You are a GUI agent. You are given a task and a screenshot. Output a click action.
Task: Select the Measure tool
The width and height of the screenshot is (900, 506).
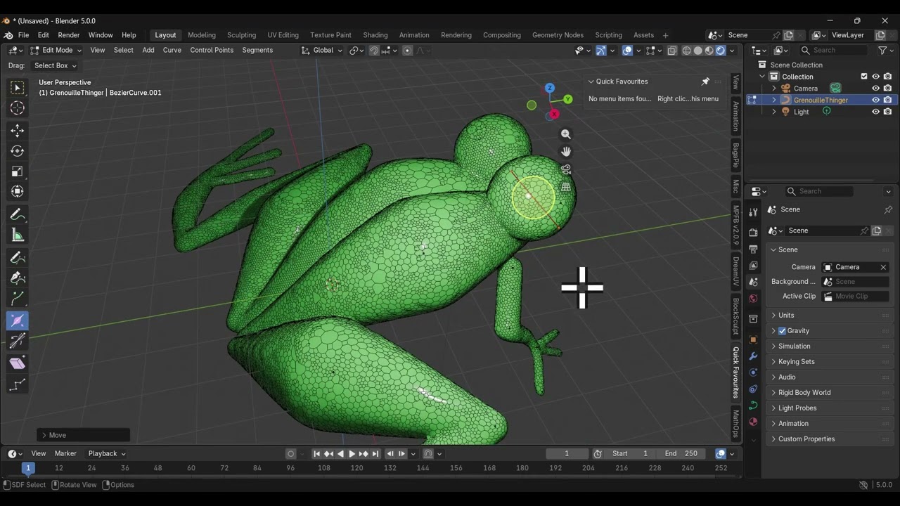coord(18,235)
